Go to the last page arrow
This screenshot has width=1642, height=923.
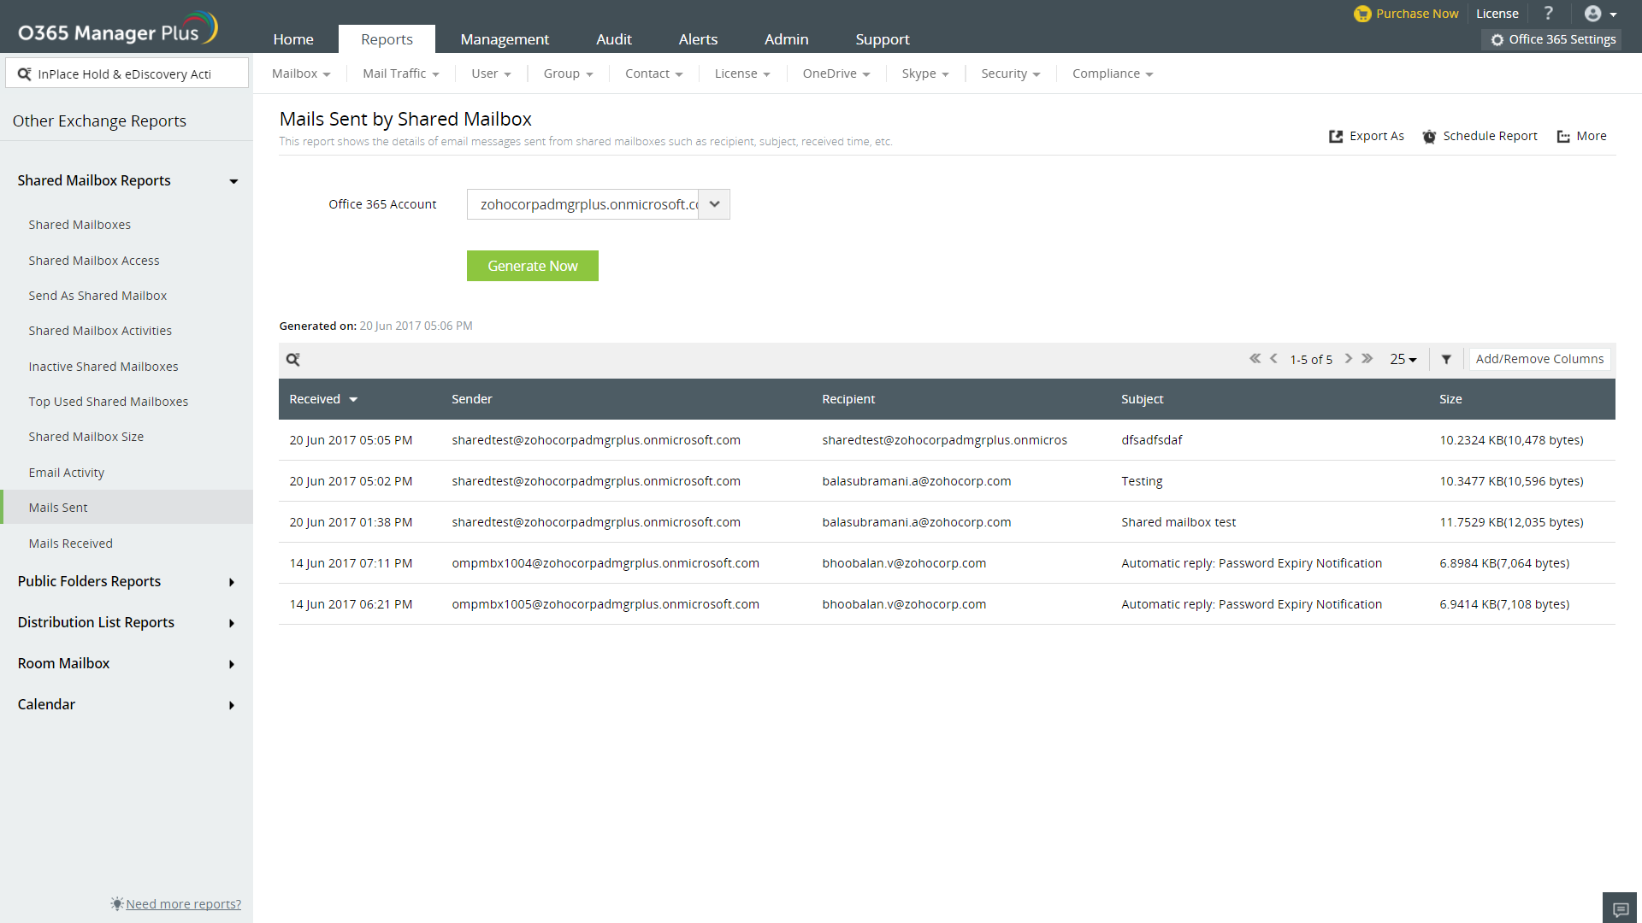1367,359
